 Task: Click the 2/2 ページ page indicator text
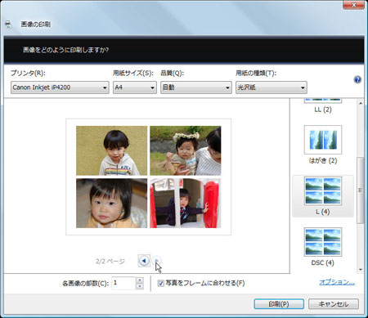pyautogui.click(x=110, y=261)
